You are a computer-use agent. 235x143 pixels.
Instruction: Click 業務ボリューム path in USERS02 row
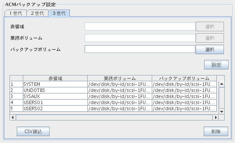coord(120,108)
